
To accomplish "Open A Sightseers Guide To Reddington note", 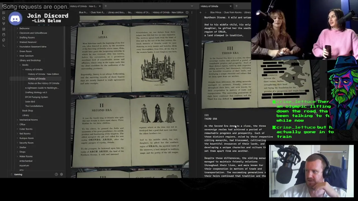I will (42, 88).
